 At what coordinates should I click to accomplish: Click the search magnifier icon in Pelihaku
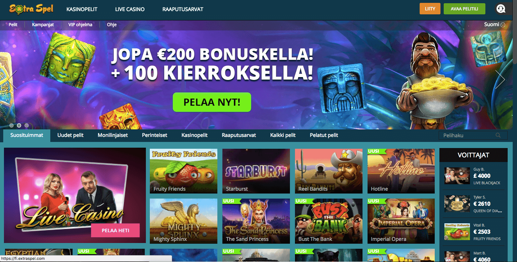(498, 135)
